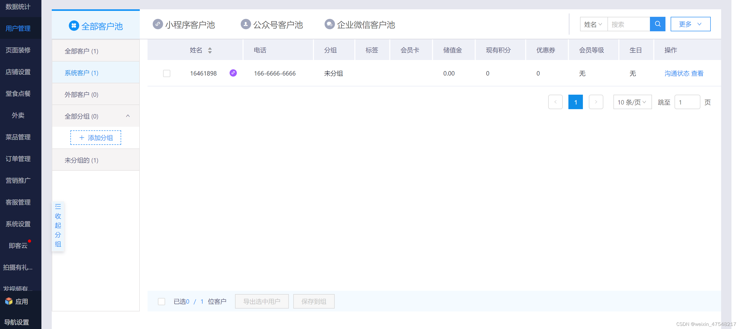Check the box for customer 16461898
Image resolution: width=740 pixels, height=329 pixels.
coord(167,73)
